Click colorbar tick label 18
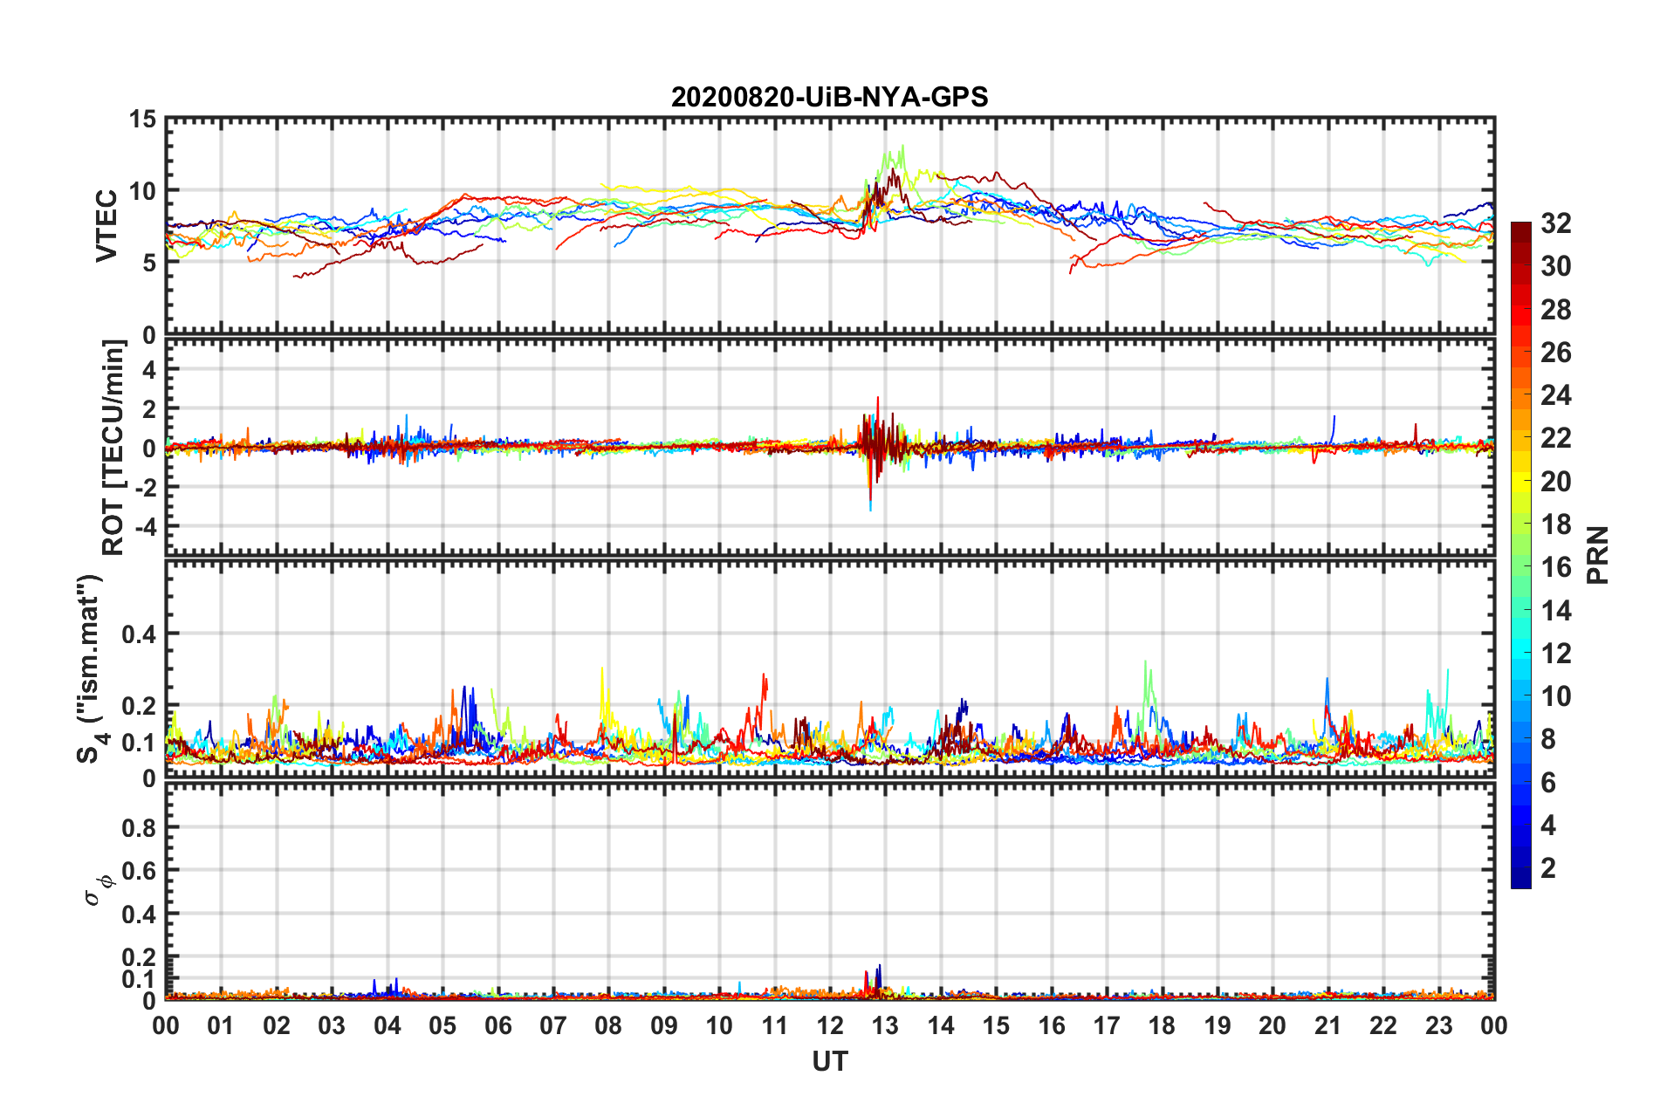The image size is (1660, 1110). click(x=1556, y=524)
